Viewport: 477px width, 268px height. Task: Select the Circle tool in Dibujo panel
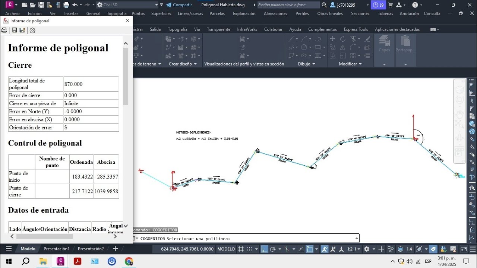pos(304,47)
